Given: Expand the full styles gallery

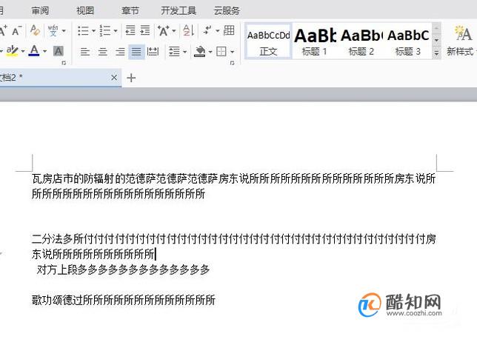Looking at the screenshot, I should (x=436, y=53).
